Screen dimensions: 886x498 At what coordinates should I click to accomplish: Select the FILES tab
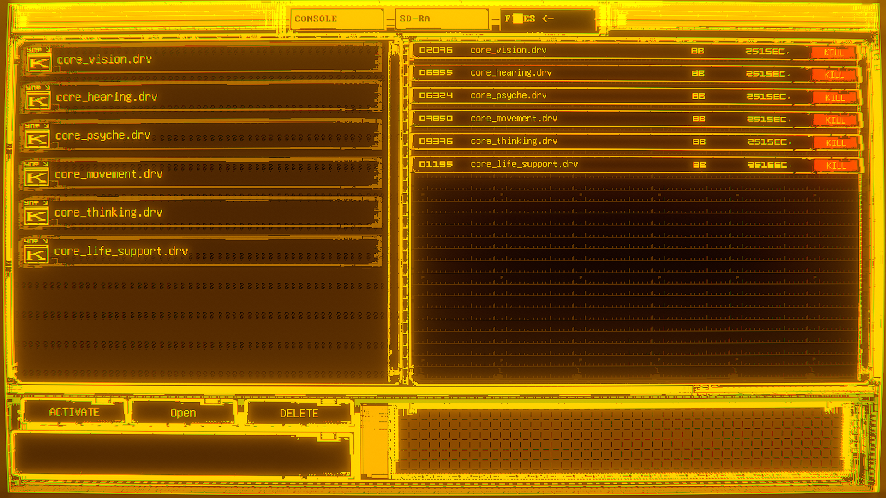548,20
